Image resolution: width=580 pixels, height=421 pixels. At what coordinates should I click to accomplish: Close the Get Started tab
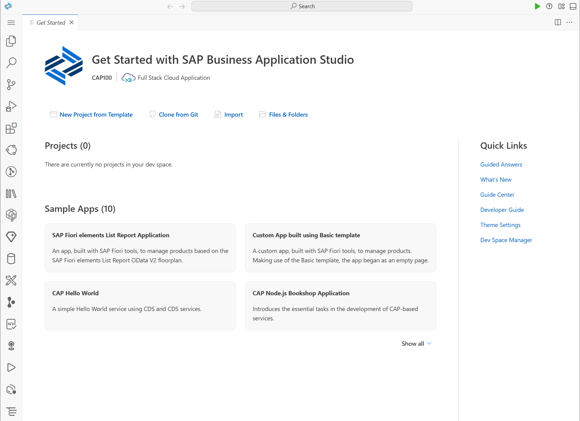72,23
